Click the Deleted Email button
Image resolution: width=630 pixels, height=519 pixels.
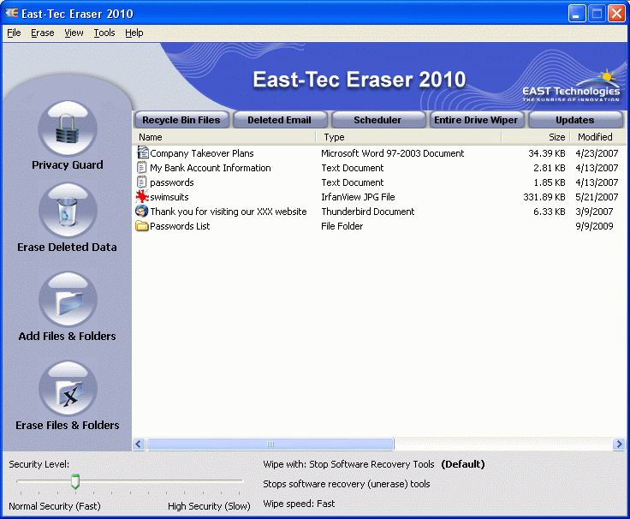click(x=279, y=120)
